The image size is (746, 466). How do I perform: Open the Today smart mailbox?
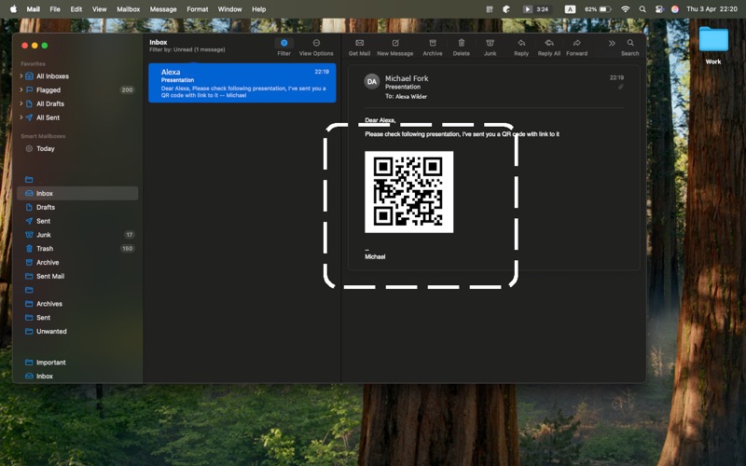[45, 148]
